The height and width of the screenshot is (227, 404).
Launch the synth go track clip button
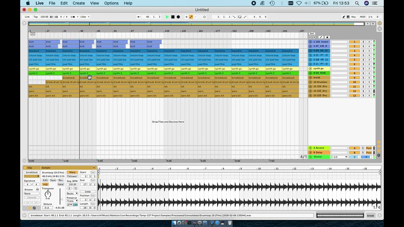click(x=310, y=68)
